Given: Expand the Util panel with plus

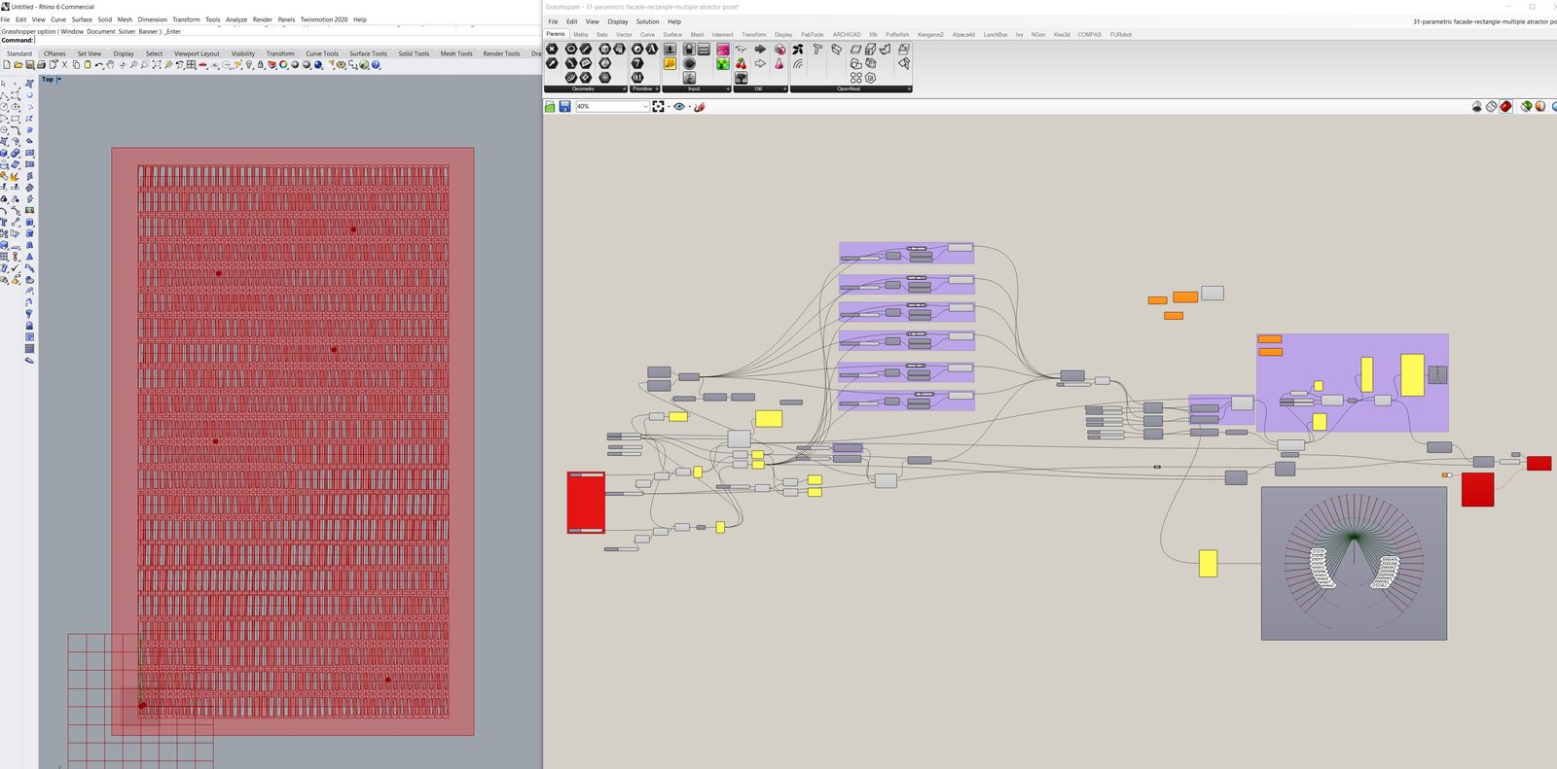Looking at the screenshot, I should [784, 88].
